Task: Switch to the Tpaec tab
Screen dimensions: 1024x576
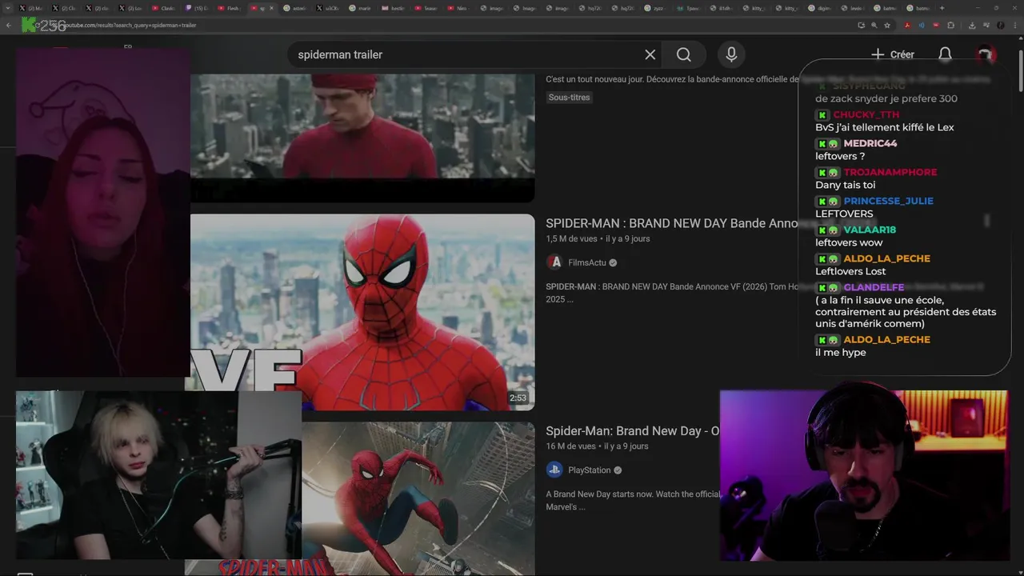Action: (x=687, y=8)
